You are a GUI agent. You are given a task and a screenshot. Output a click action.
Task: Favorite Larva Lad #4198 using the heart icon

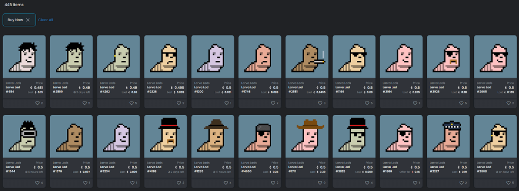[x=179, y=183]
